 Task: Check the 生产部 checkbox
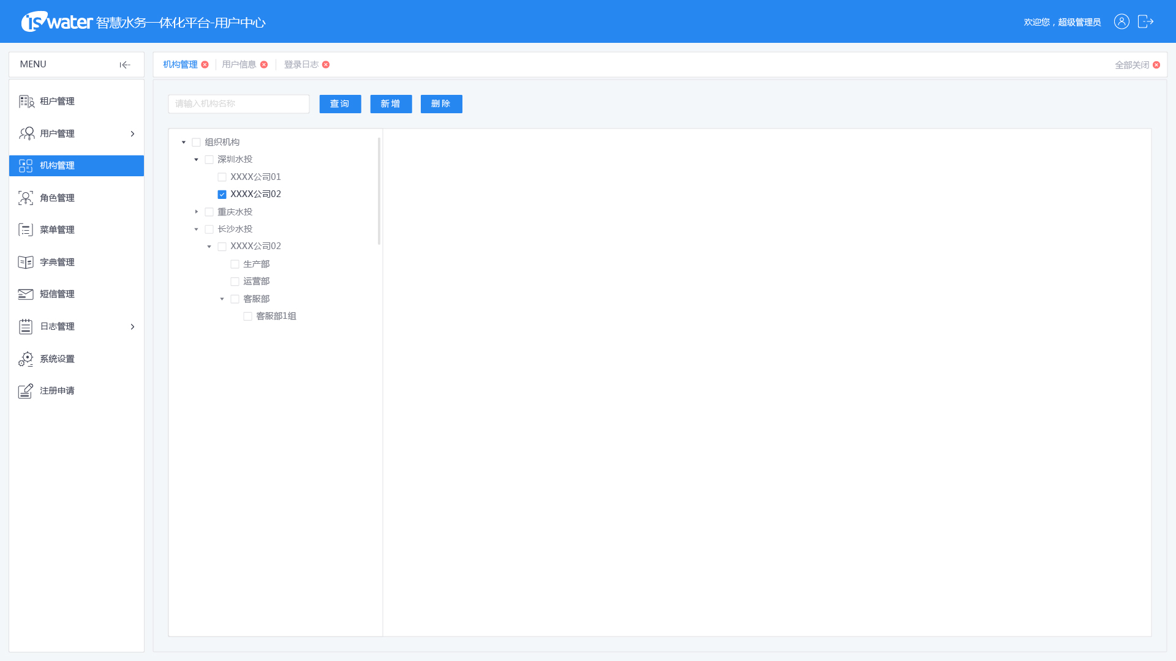coord(235,264)
